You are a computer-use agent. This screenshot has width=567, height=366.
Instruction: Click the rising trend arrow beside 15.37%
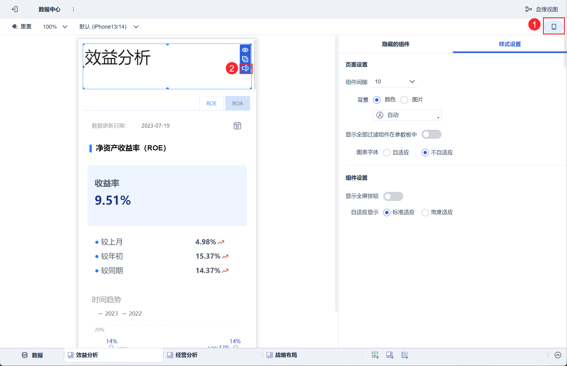[x=225, y=257]
